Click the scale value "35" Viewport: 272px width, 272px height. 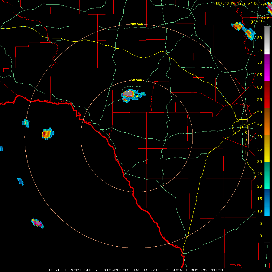pos(260,149)
